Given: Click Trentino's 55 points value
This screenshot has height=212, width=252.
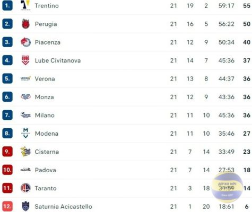Looking at the screenshot, I should 247,6.
